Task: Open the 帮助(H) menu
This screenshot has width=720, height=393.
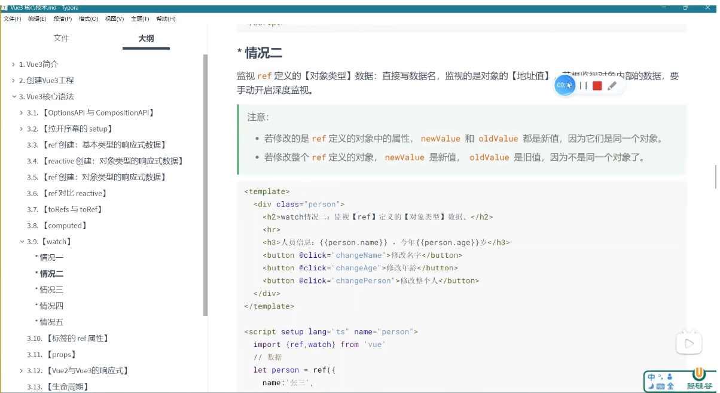Action: pyautogui.click(x=166, y=19)
